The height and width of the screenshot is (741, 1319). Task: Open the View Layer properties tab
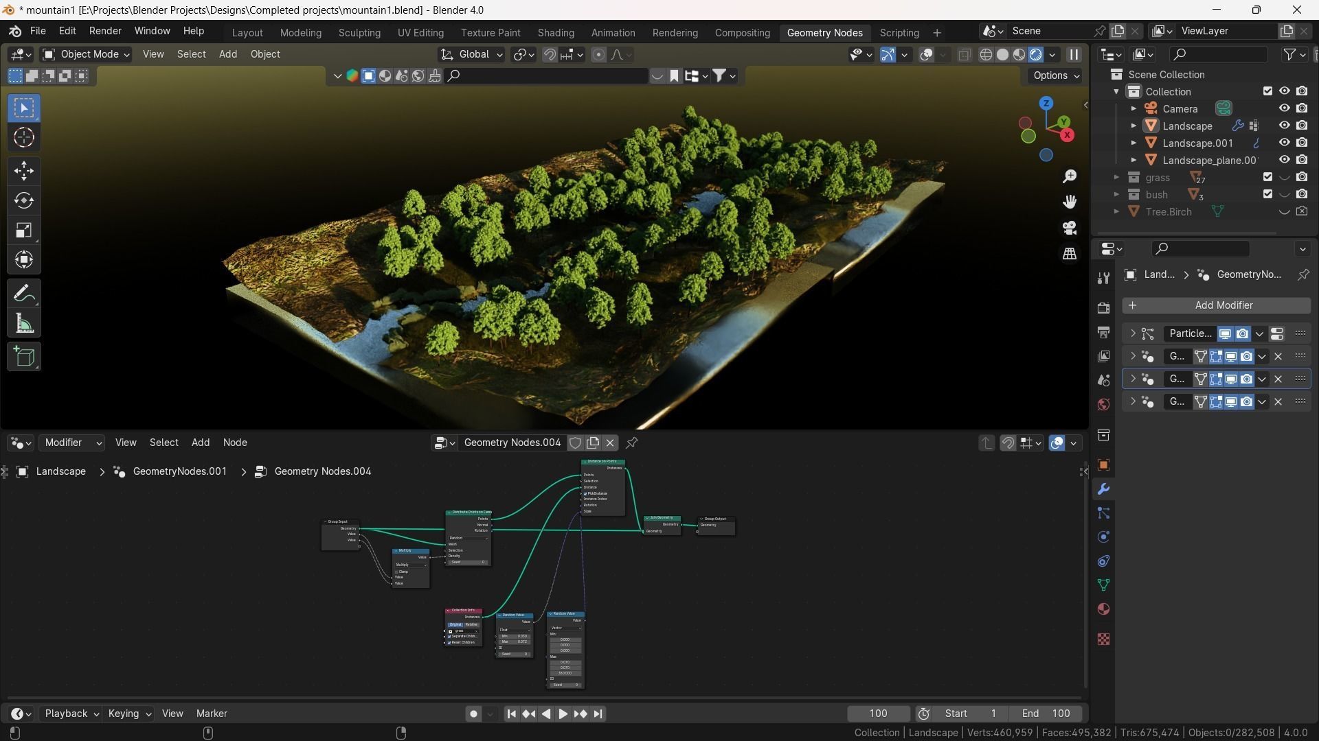(1103, 356)
